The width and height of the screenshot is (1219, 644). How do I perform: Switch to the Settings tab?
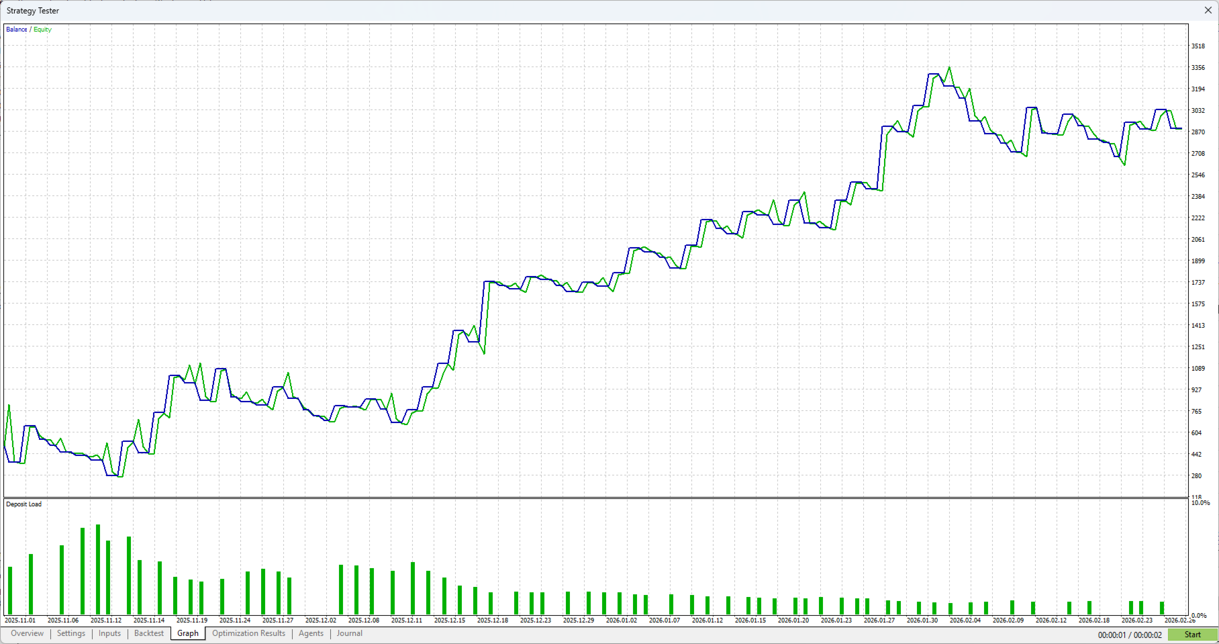coord(71,633)
